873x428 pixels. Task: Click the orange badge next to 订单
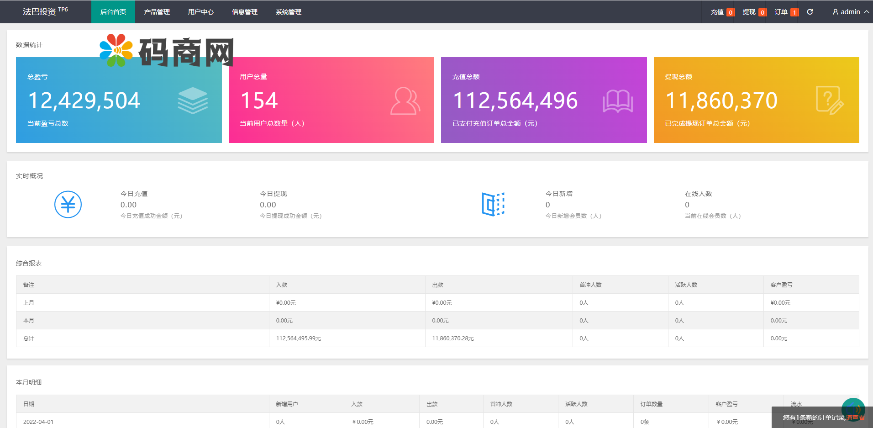click(794, 12)
